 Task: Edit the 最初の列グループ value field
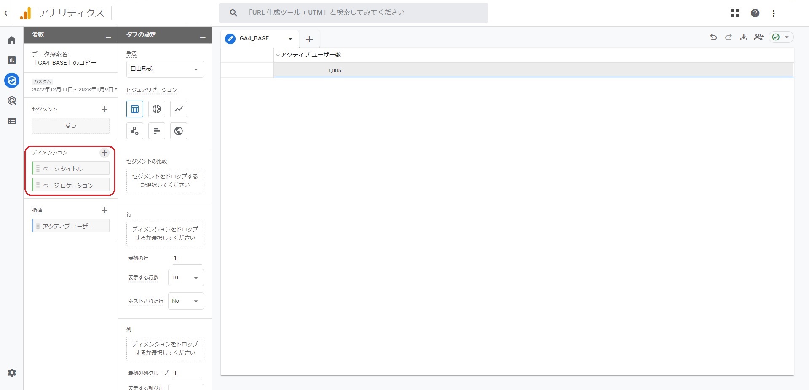187,373
